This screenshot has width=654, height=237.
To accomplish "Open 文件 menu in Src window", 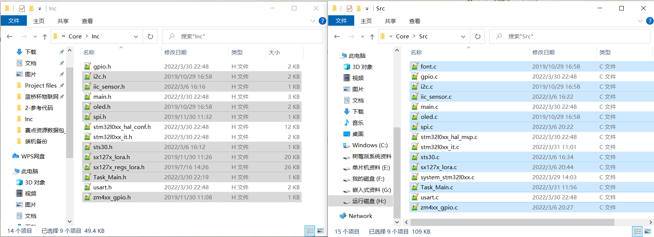I will 341,21.
